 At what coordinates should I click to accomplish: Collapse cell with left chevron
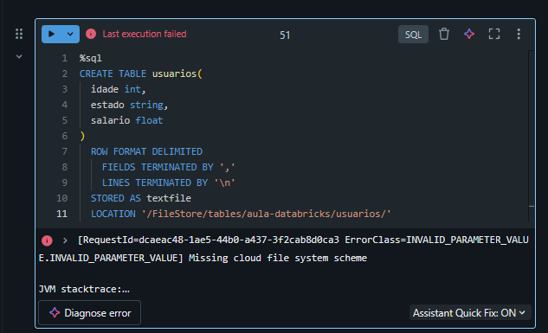[19, 56]
